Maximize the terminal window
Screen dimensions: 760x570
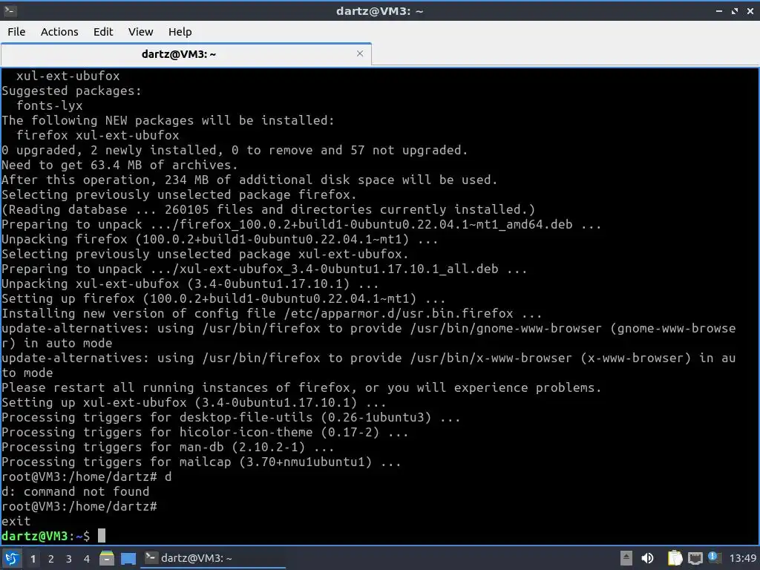pos(735,10)
